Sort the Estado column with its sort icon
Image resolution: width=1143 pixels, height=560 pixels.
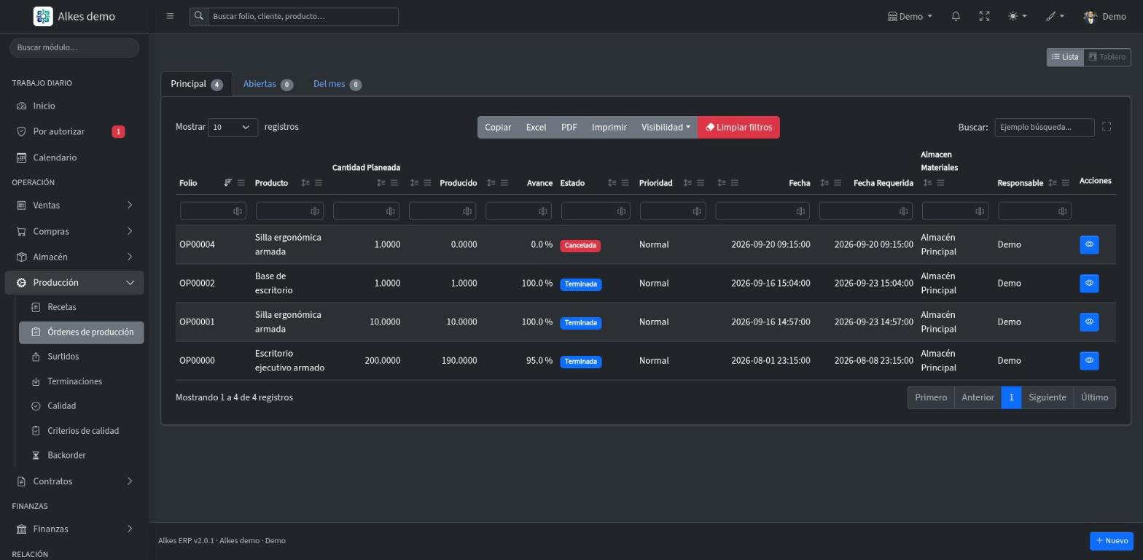pyautogui.click(x=612, y=183)
